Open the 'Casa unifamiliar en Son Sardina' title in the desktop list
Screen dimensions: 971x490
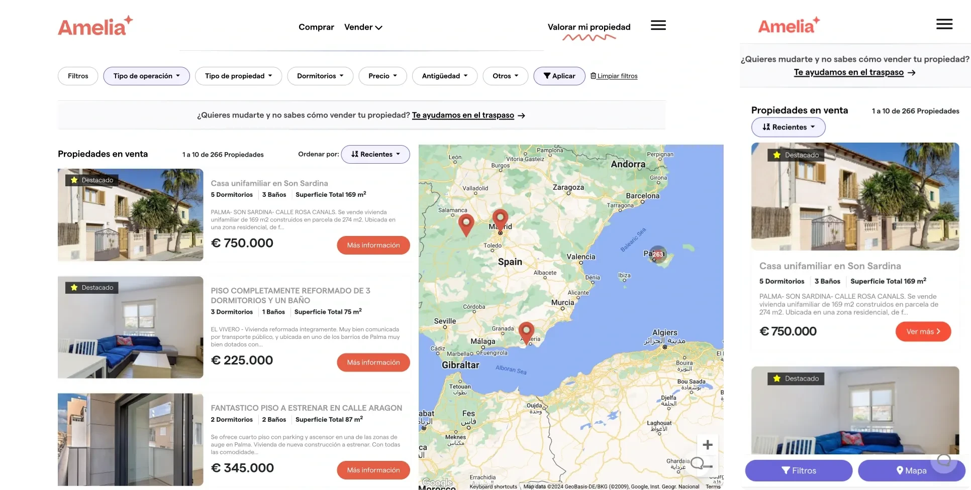point(269,183)
